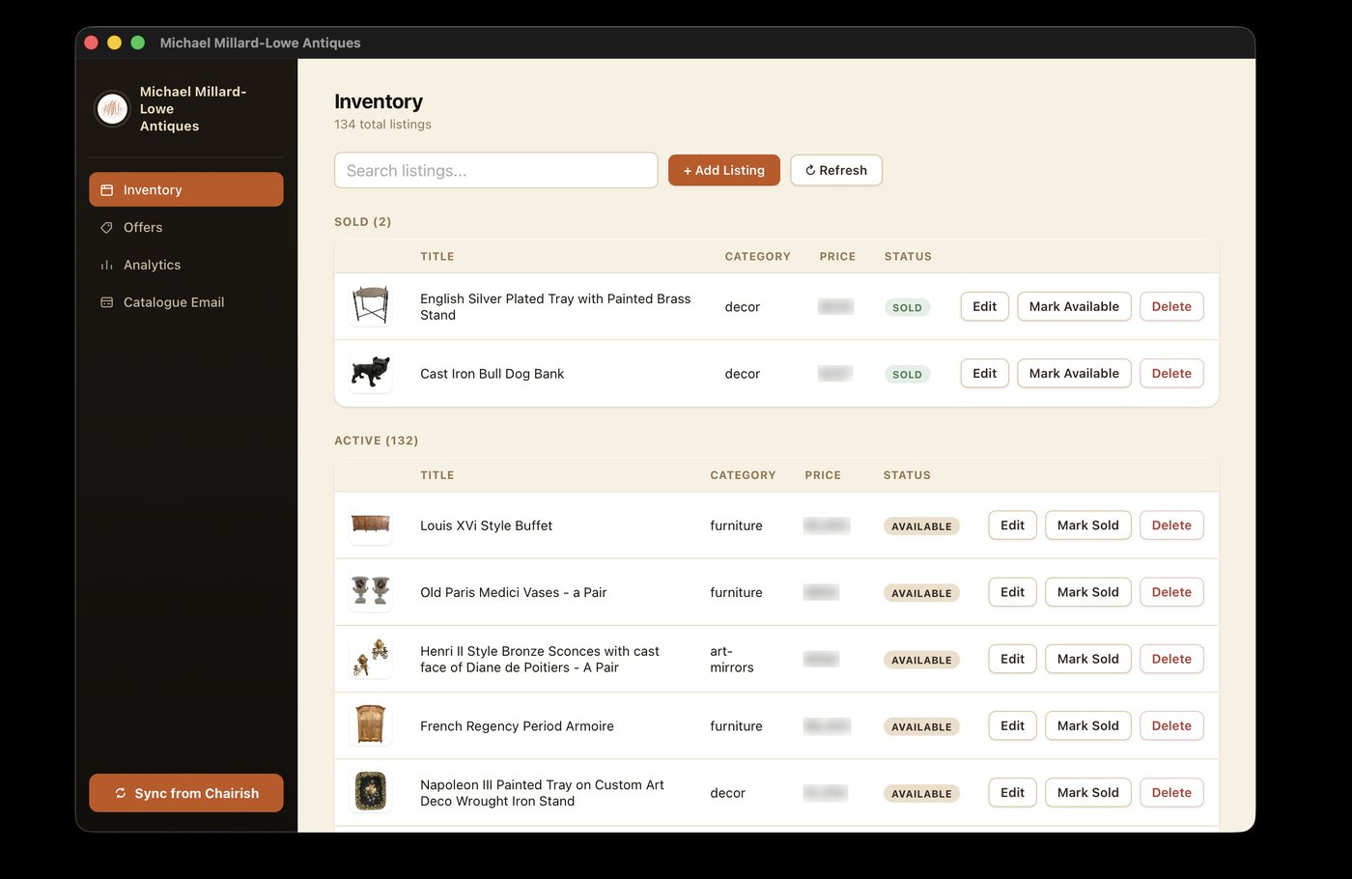Mark Cast Iron Bull Dog Bank available
The height and width of the screenshot is (879, 1352).
point(1074,373)
